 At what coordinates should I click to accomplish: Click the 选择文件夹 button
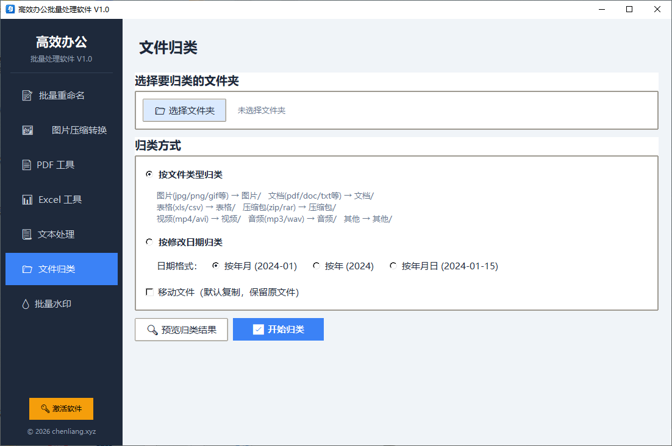click(x=184, y=110)
